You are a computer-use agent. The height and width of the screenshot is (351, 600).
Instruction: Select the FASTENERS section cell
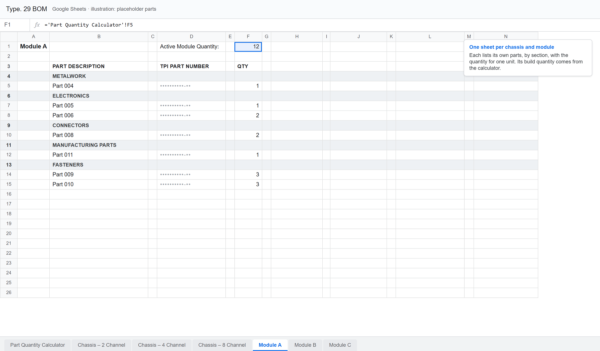point(99,165)
